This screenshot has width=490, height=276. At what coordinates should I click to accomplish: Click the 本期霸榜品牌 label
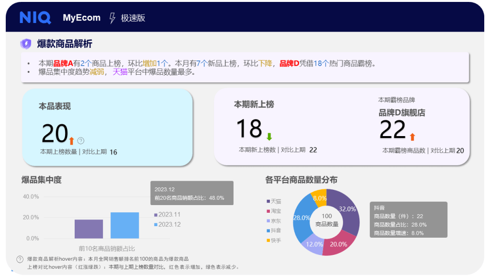[397, 100]
